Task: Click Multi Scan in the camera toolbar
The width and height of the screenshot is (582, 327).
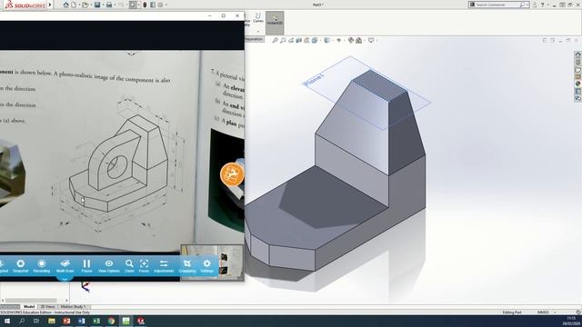Action: pos(65,266)
